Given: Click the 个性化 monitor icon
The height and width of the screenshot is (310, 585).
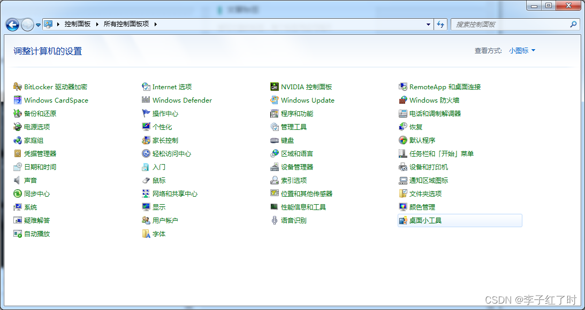Looking at the screenshot, I should coord(146,127).
